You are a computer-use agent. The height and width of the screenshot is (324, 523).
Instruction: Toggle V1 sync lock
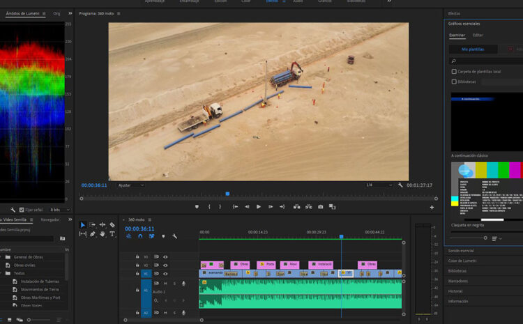tap(156, 274)
